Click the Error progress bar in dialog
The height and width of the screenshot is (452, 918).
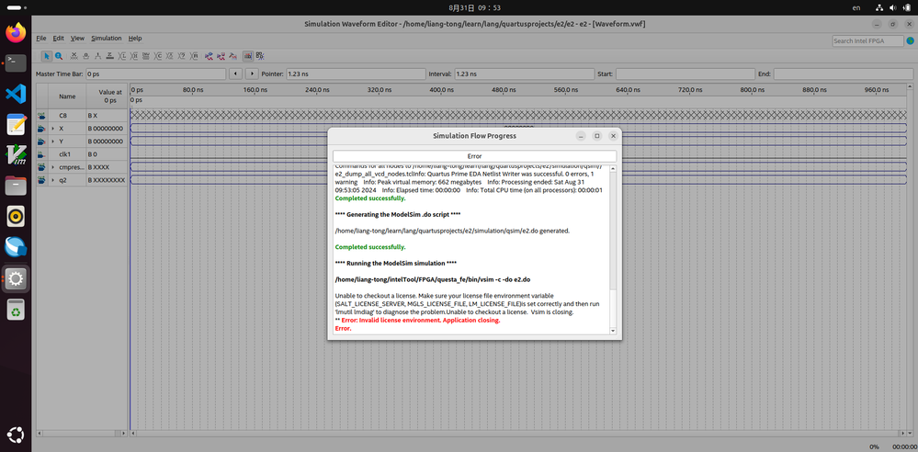tap(474, 156)
